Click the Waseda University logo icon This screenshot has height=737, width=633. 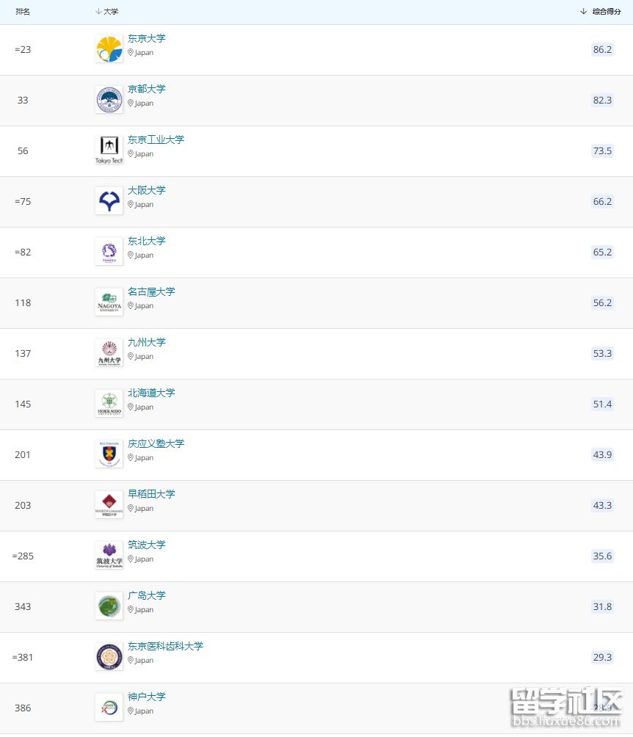pyautogui.click(x=109, y=505)
